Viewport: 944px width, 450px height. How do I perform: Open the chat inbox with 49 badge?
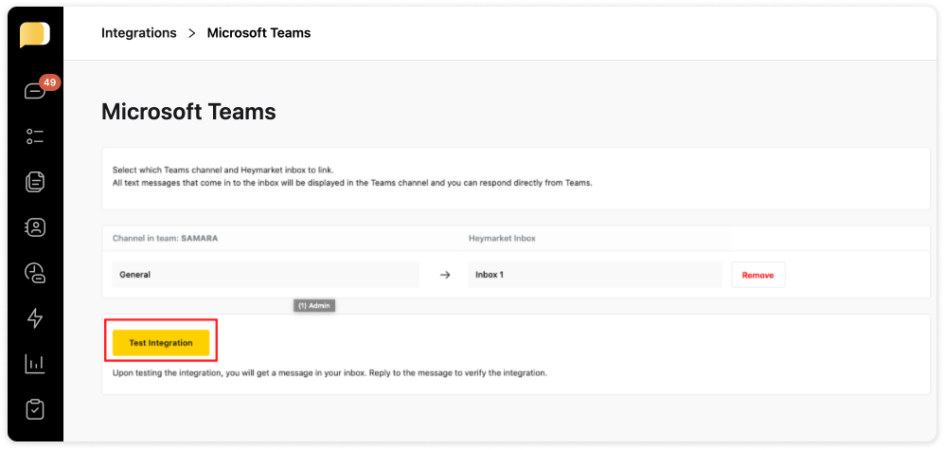tap(35, 91)
